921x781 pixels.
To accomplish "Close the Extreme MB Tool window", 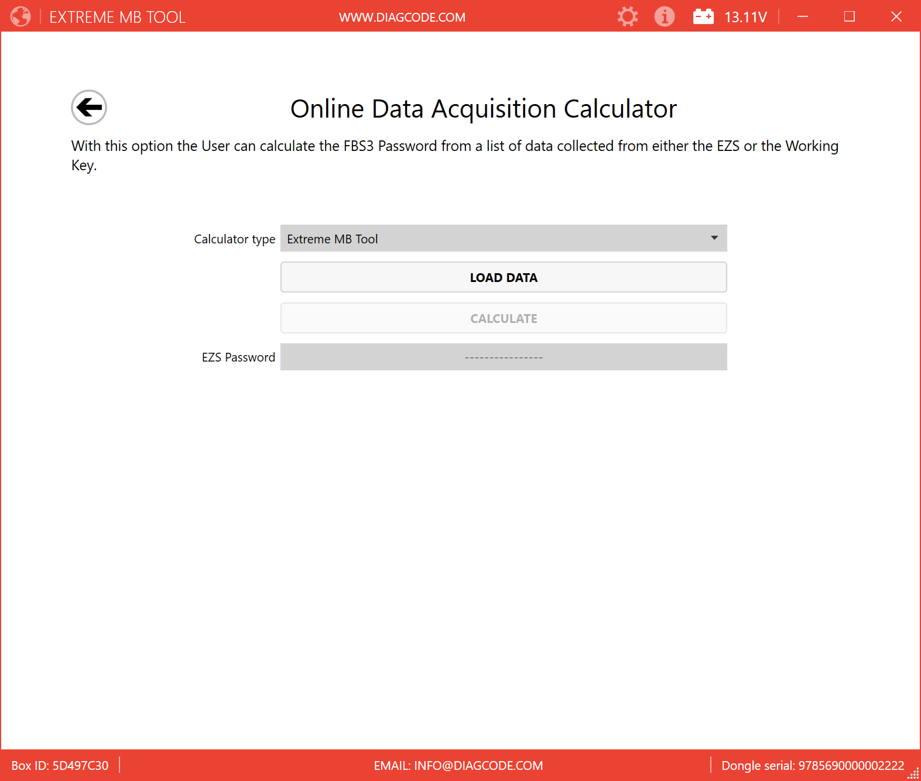I will point(896,16).
